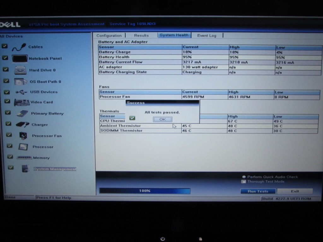Click the 3217 mA current value
The height and width of the screenshot is (242, 323).
click(191, 62)
